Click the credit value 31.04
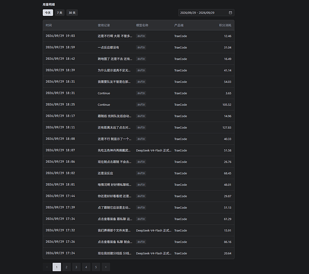The image size is (309, 274). [x=228, y=48]
